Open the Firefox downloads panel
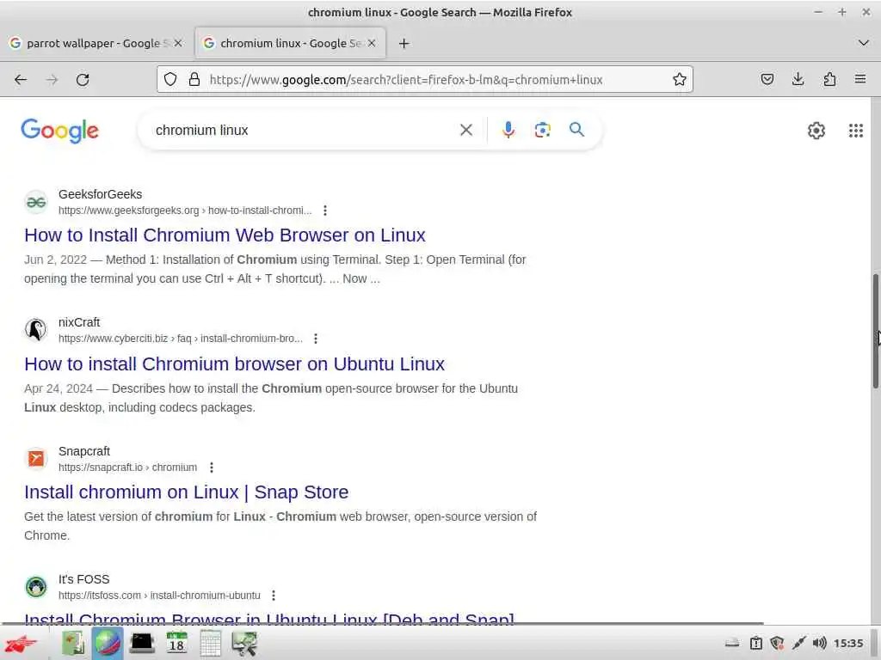881x660 pixels. tap(798, 79)
